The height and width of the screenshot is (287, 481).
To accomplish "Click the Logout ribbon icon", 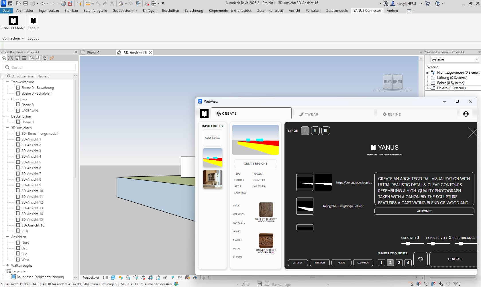I will click(33, 20).
